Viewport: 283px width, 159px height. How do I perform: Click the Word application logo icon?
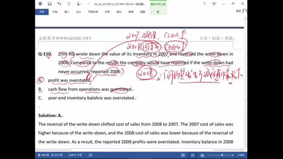click(x=40, y=4)
